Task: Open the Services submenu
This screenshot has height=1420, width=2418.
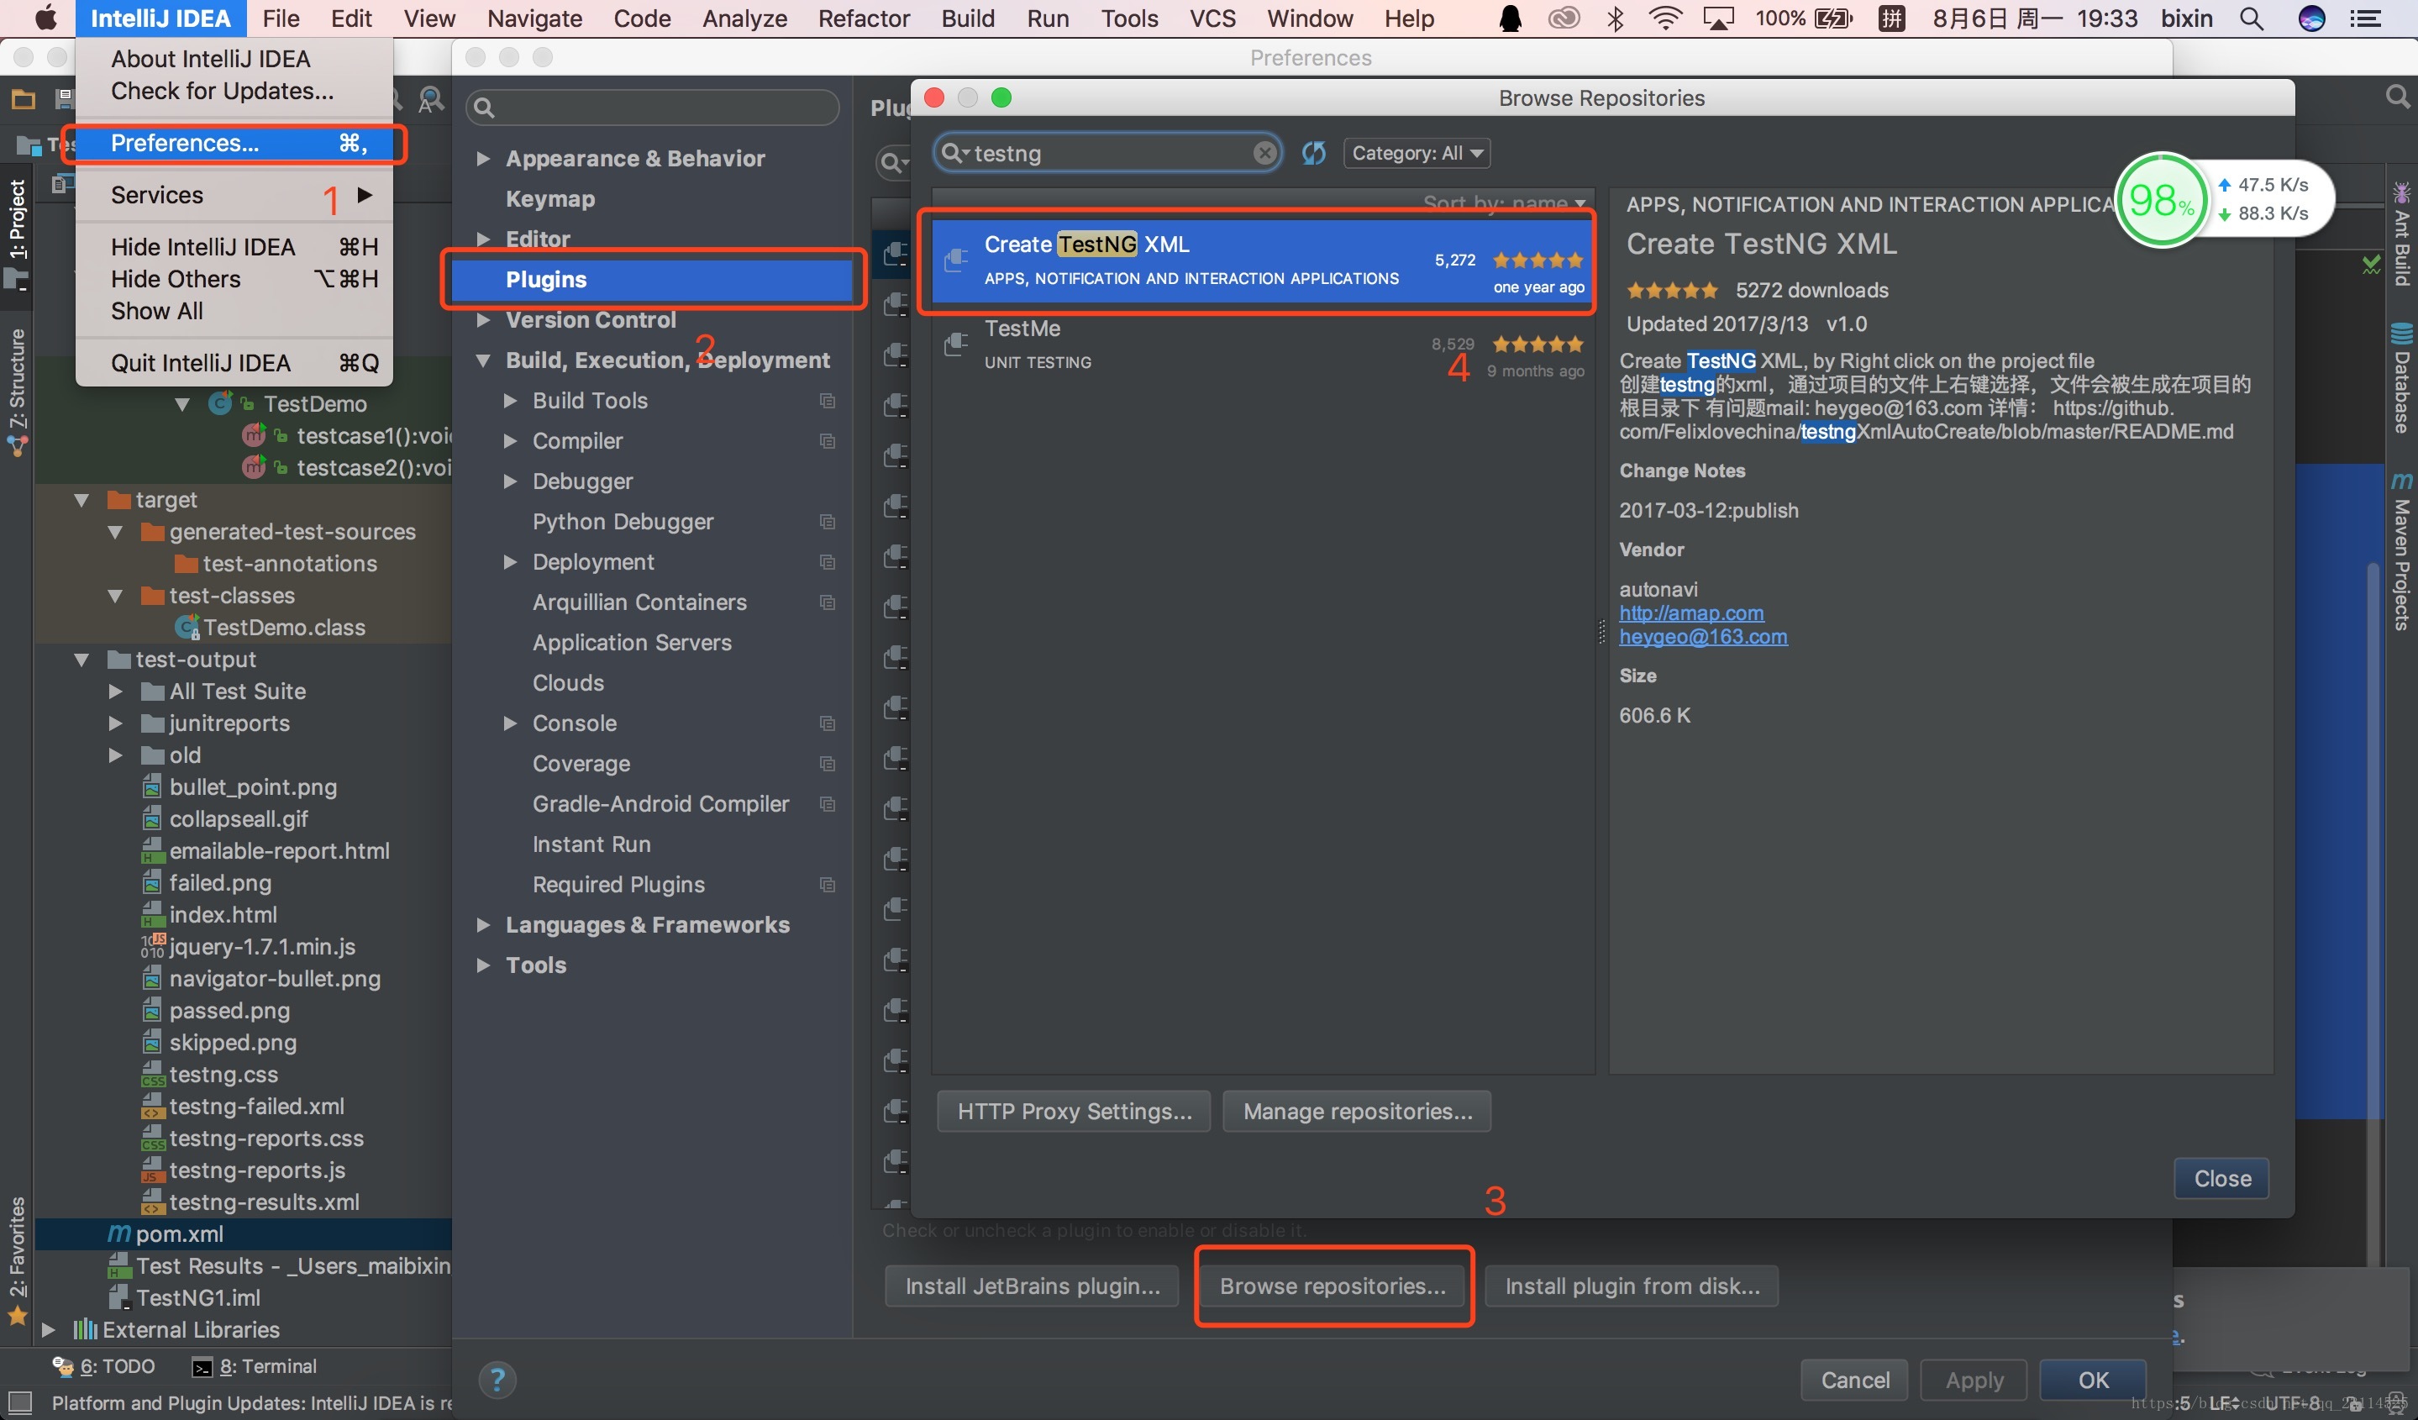Action: [234, 195]
